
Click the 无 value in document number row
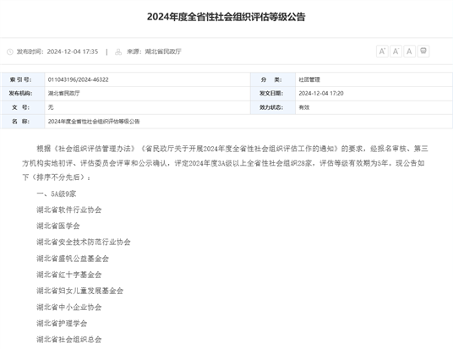point(51,107)
